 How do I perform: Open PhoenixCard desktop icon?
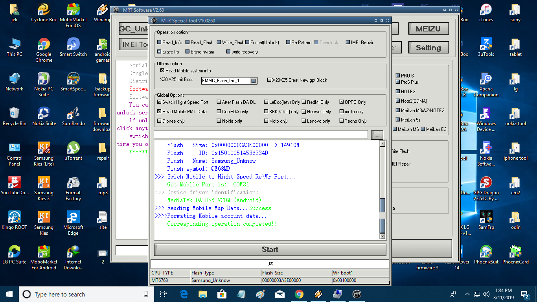click(x=515, y=255)
